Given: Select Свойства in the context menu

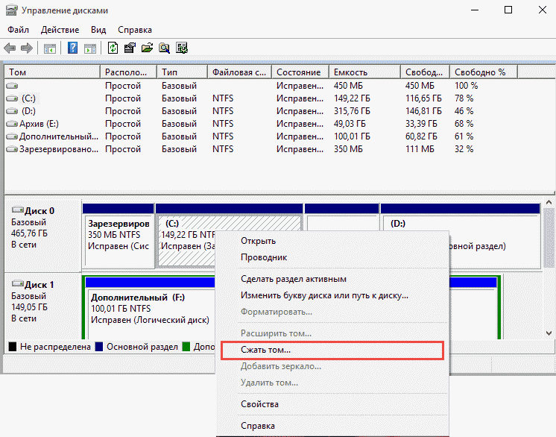Looking at the screenshot, I should [x=259, y=404].
